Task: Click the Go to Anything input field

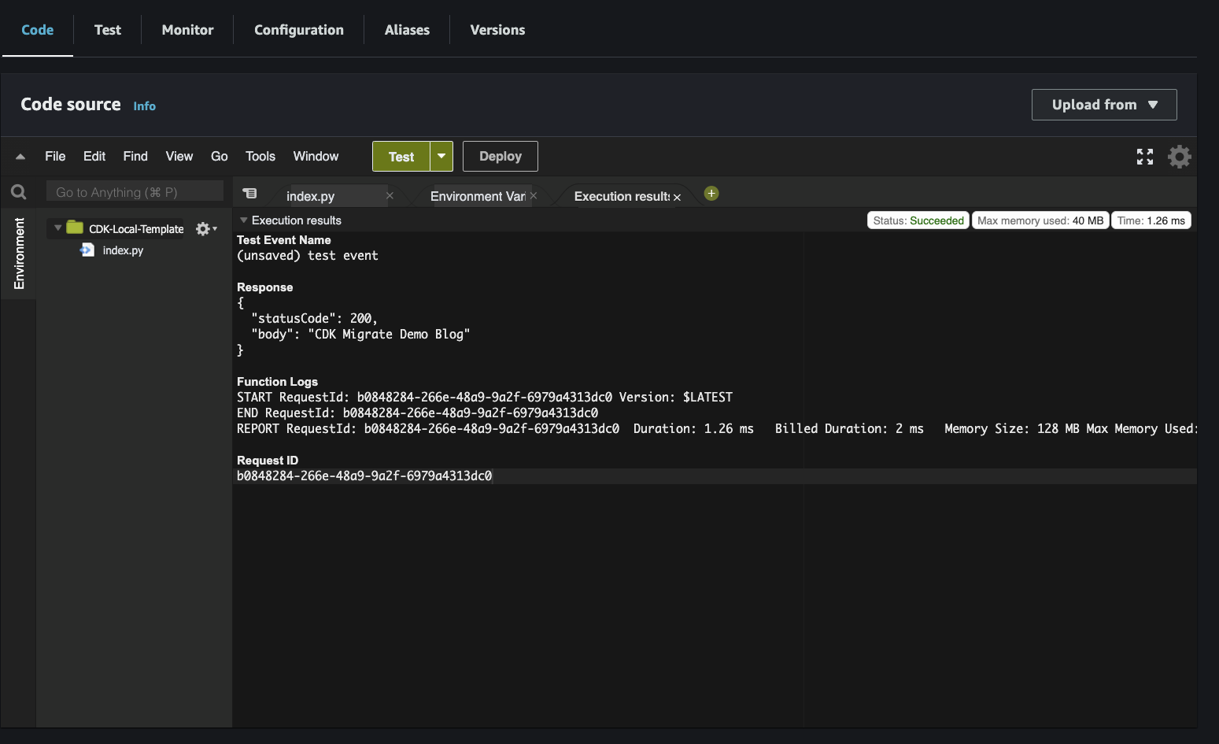Action: [134, 191]
